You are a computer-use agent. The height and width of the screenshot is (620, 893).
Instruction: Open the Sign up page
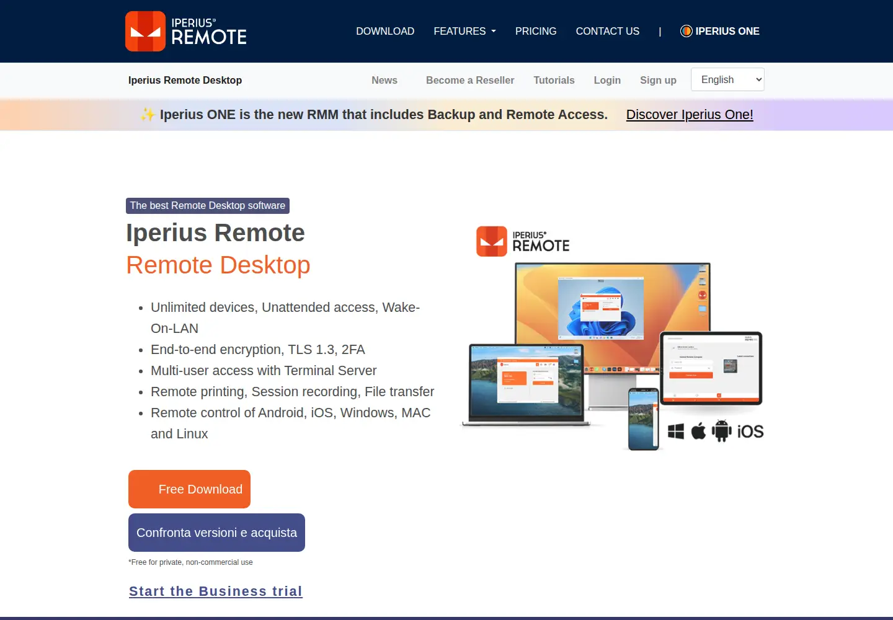658,80
